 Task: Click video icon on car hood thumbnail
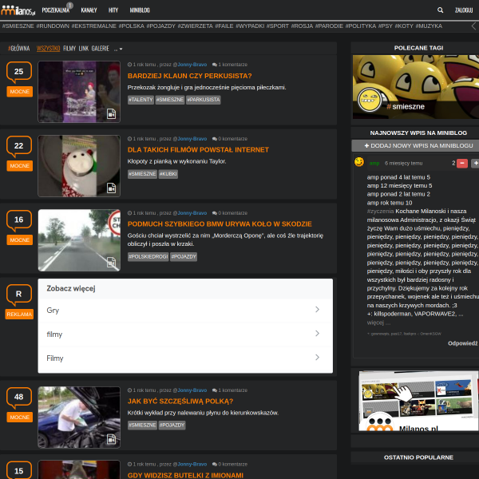pos(111,439)
